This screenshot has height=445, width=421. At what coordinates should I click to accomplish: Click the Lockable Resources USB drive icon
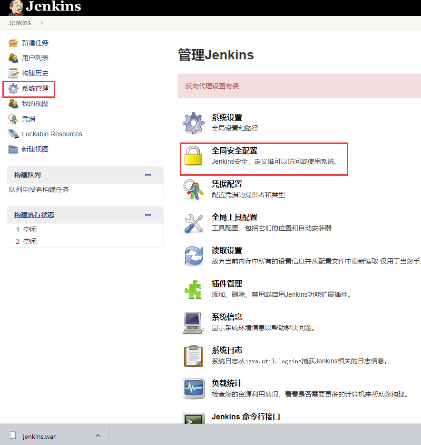point(13,134)
